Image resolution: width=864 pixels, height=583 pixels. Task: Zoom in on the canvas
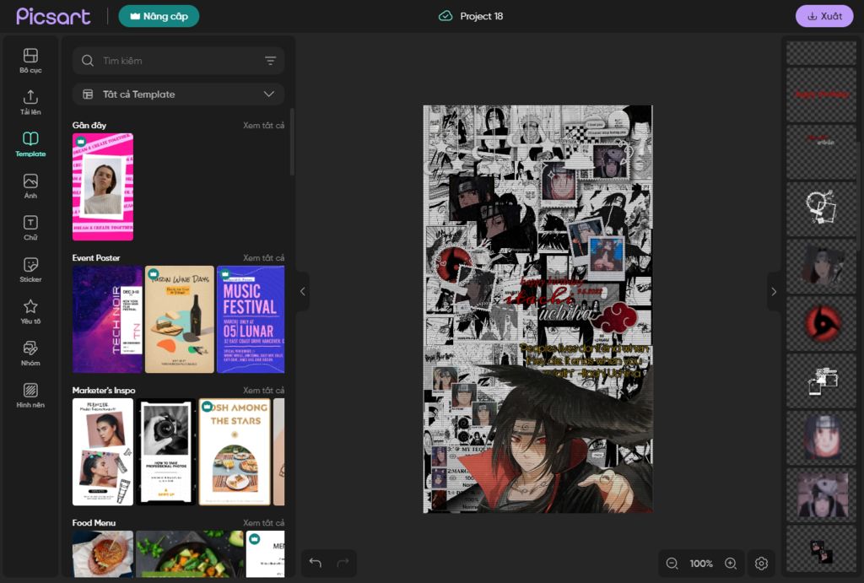point(731,563)
